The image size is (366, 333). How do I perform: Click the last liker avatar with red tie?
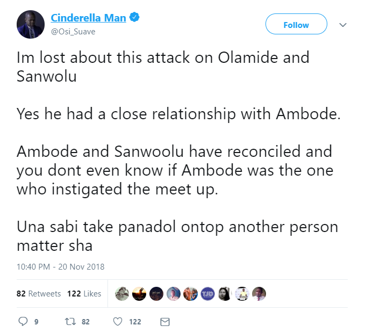[259, 294]
